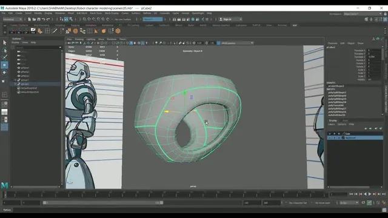Image resolution: width=388 pixels, height=218 pixels.
Task: Open the Sign In dropdown
Action: coord(230,19)
